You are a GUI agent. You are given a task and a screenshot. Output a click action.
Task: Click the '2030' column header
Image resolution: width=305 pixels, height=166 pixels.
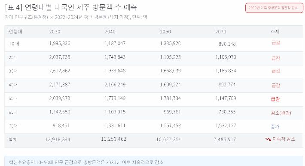55,32
